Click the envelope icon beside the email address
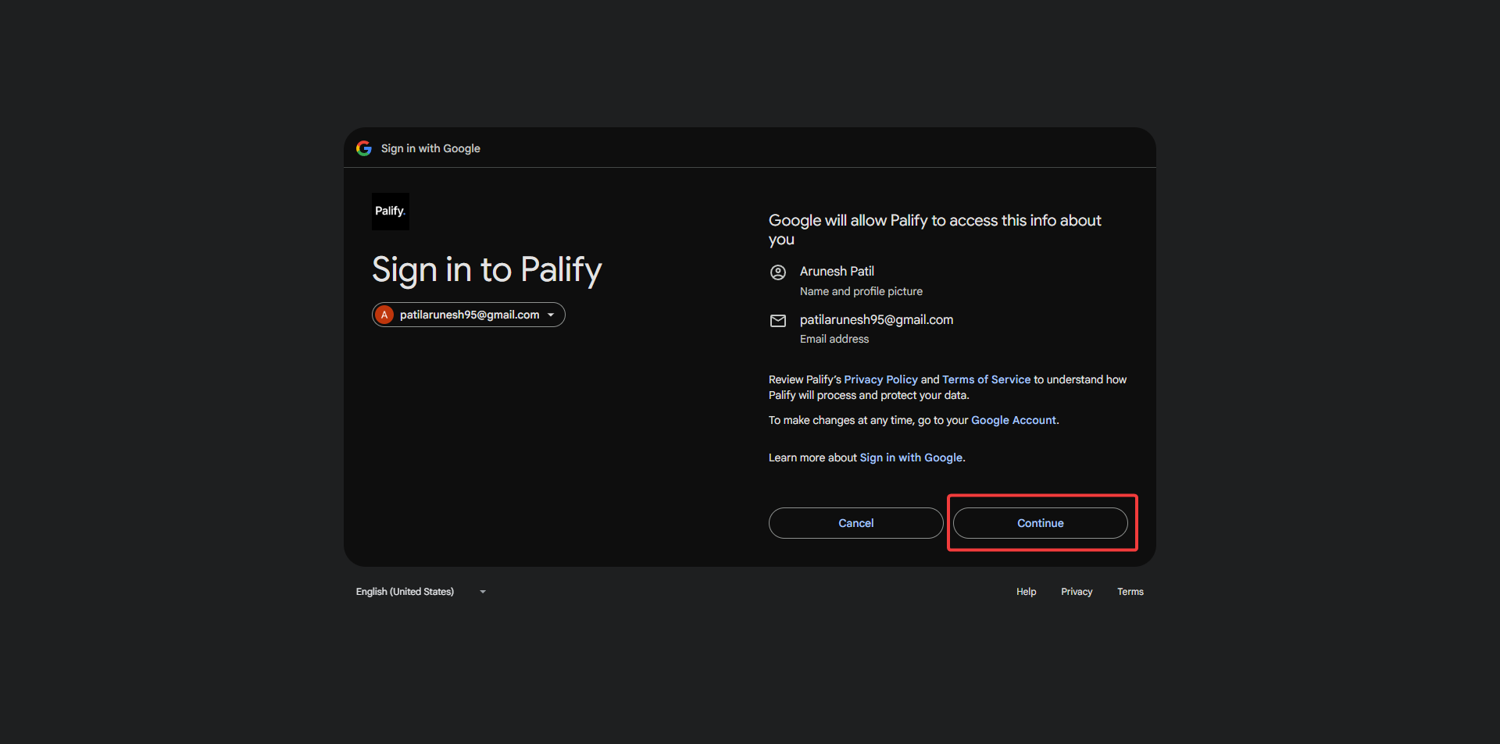The width and height of the screenshot is (1500, 744). [778, 321]
